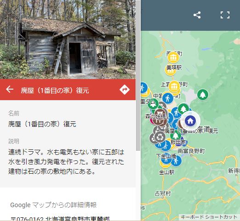This screenshot has width=240, height=221.
Task: Open the abandoned house photo
Action: [68, 40]
